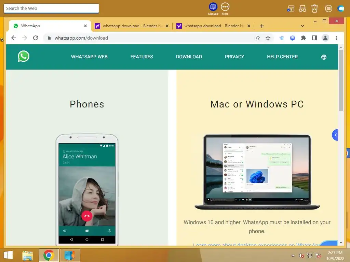The image size is (350, 262).
Task: Close the third whatsapp download tab
Action: coord(249,26)
